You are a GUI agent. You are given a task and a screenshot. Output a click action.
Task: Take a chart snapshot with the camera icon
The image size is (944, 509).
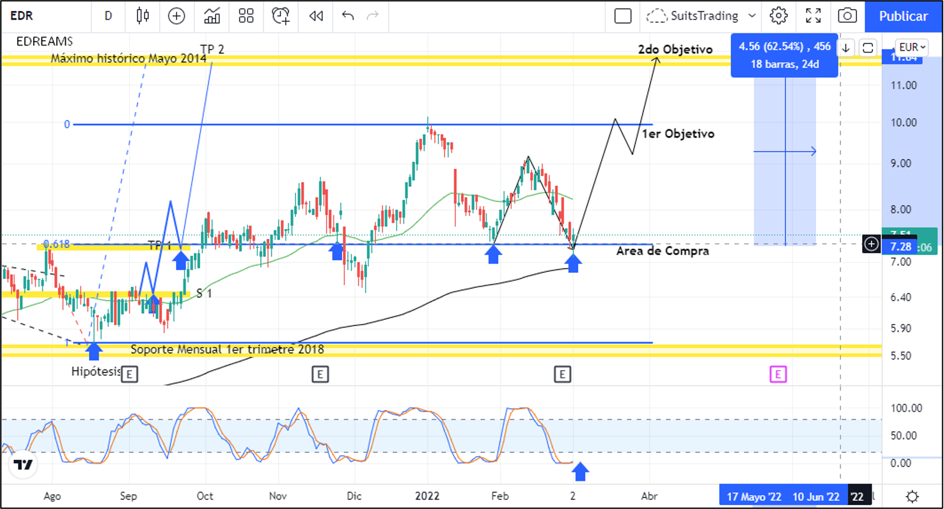click(847, 16)
